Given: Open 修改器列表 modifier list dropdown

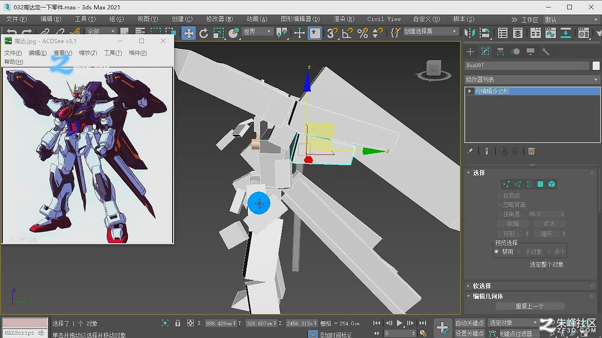Looking at the screenshot, I should tap(532, 79).
